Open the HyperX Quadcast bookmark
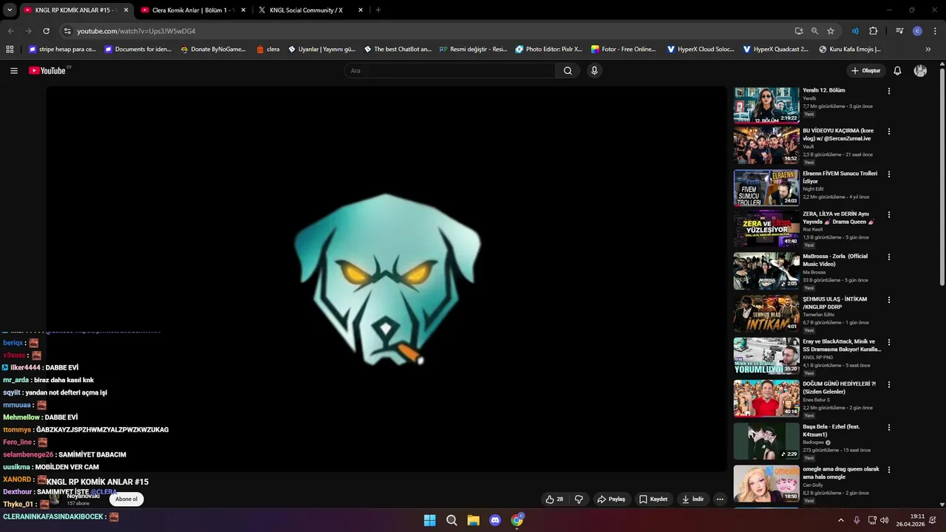Image resolution: width=946 pixels, height=532 pixels. [775, 50]
